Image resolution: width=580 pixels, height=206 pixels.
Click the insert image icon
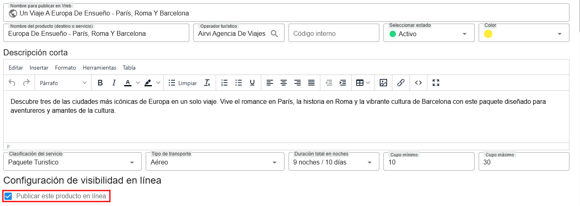383,83
